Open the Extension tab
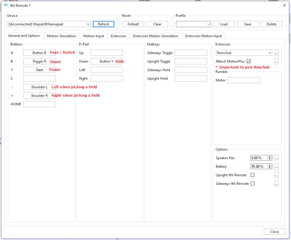This screenshot has width=291, height=240. pyautogui.click(x=118, y=36)
